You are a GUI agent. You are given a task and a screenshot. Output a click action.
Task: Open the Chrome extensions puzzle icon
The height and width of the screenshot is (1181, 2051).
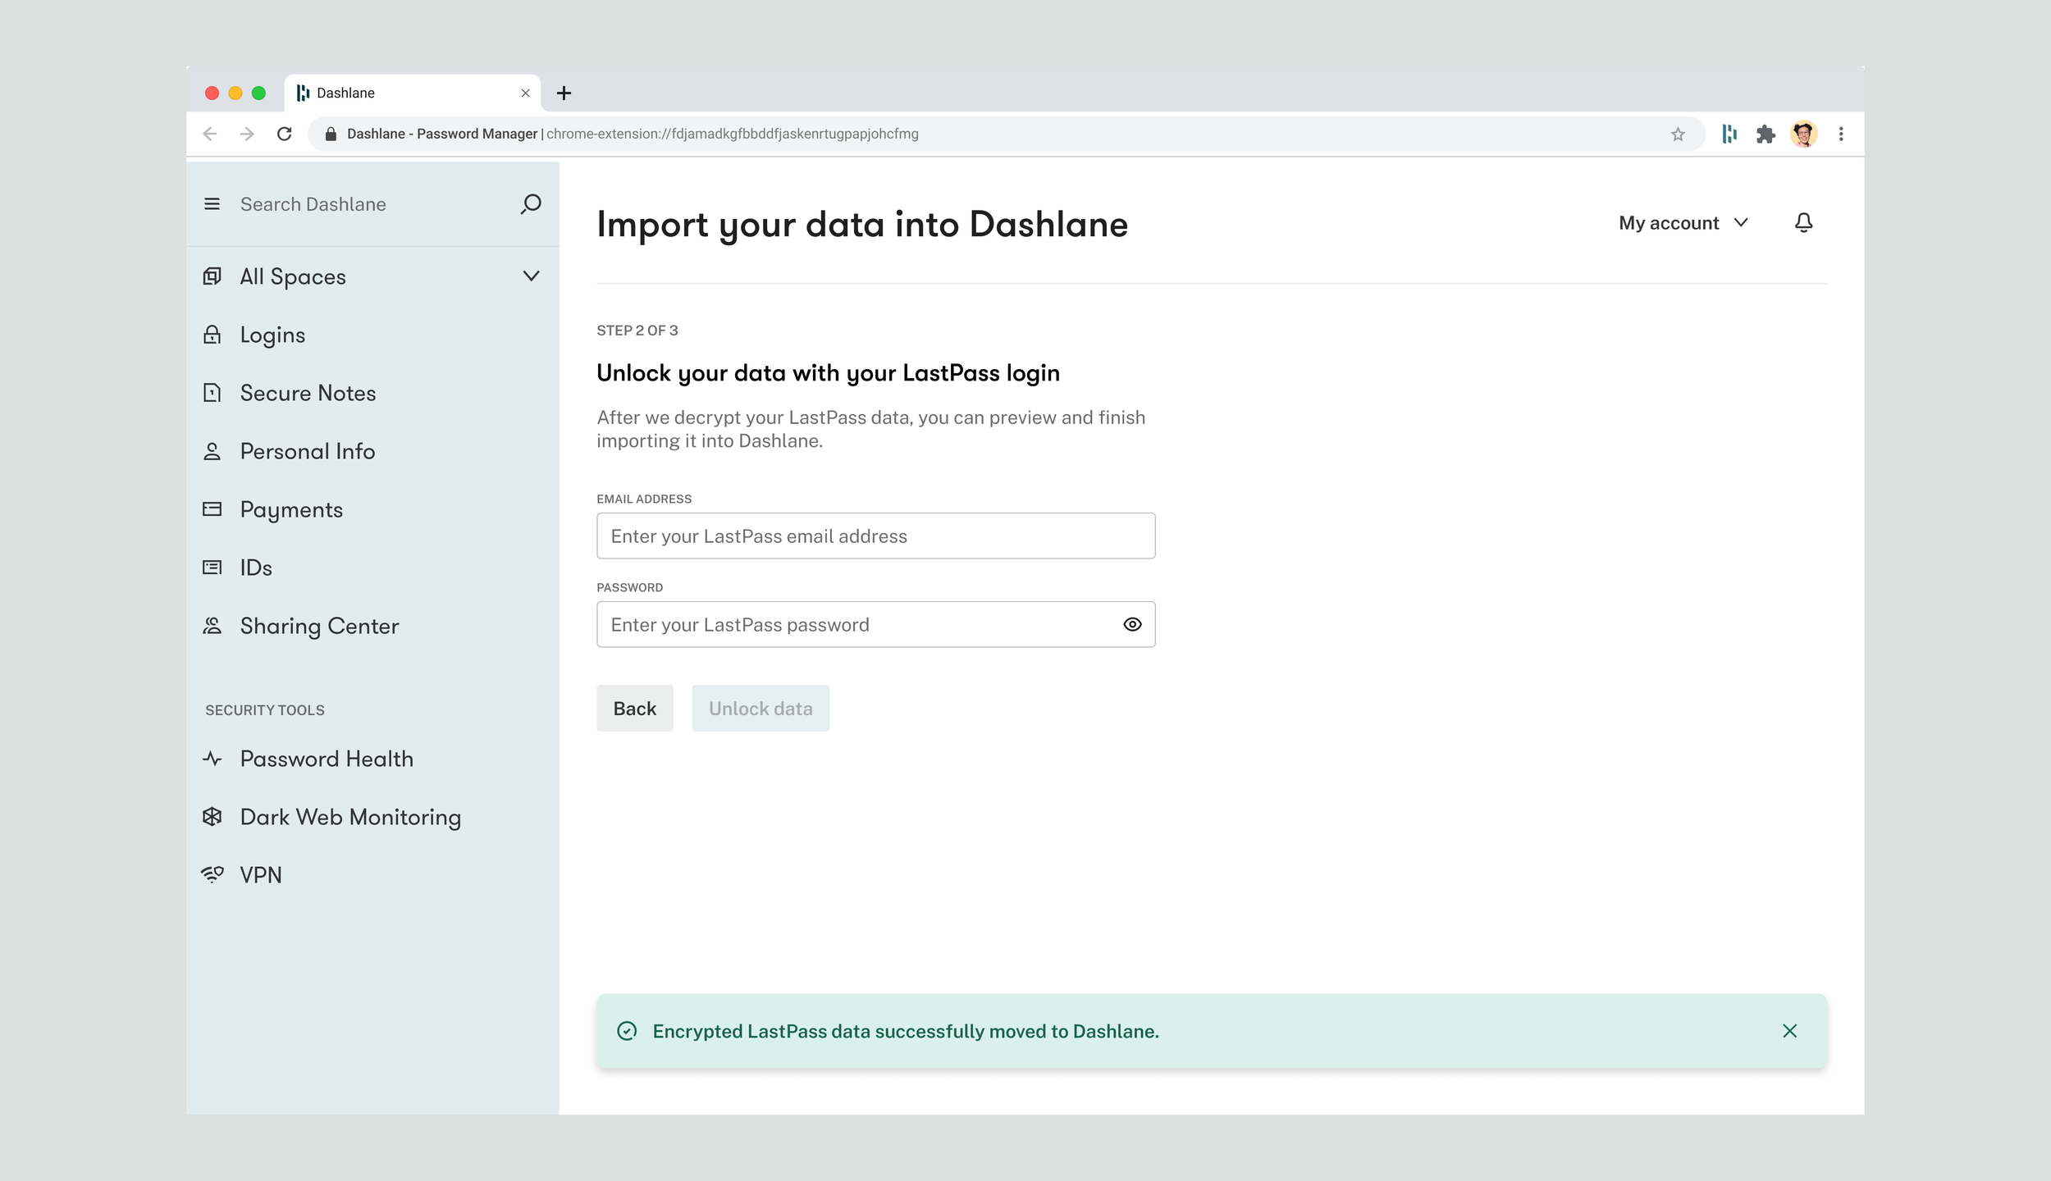(1766, 134)
